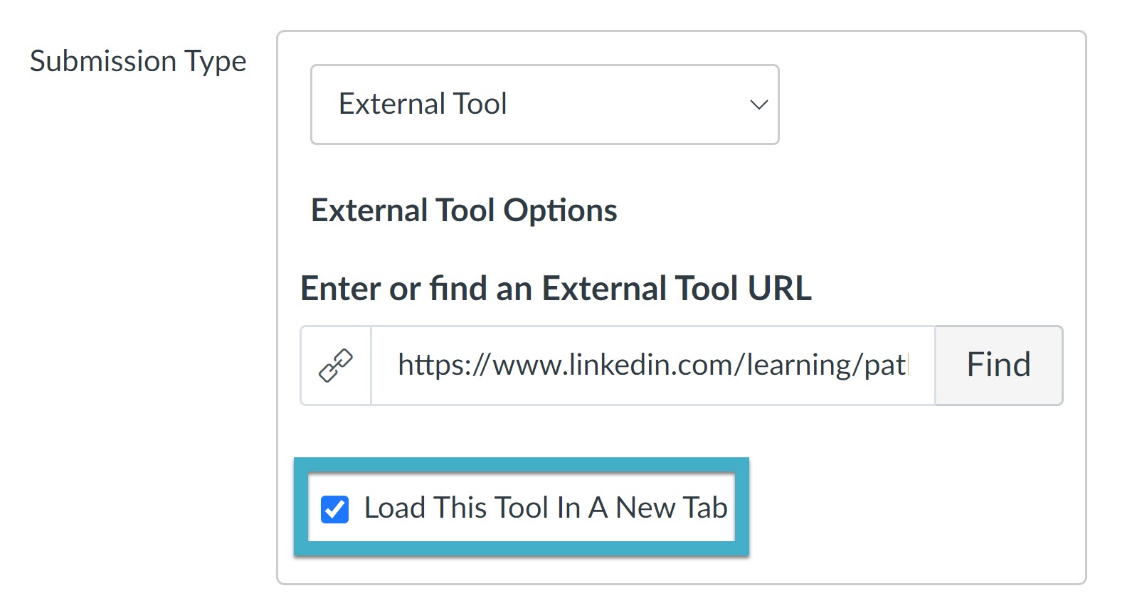The width and height of the screenshot is (1137, 613).
Task: Click the chevron on the External Tool selector
Action: 758,105
